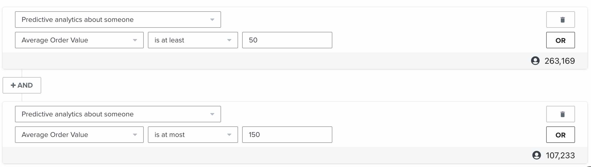This screenshot has height=167, width=591.
Task: Click arrow on 'is at most' dropdown
Action: coord(229,135)
